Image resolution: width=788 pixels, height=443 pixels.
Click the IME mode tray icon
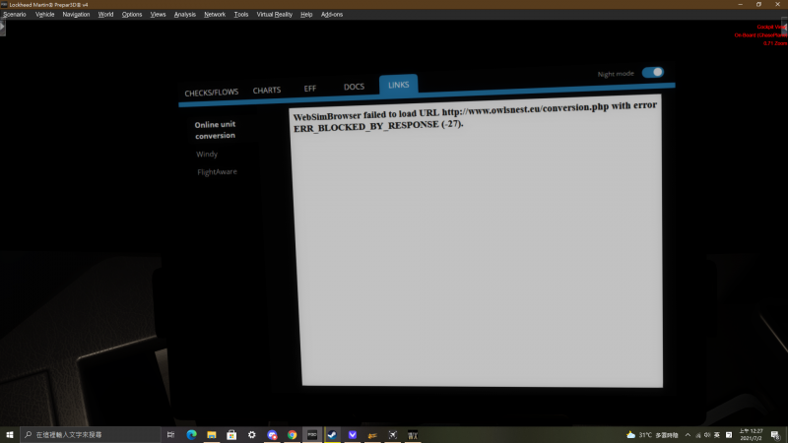[729, 435]
